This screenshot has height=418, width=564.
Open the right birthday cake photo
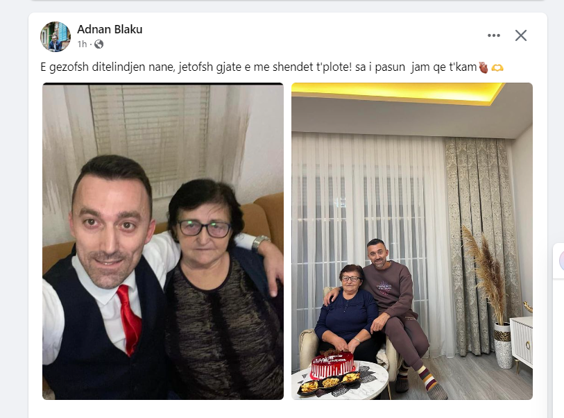click(x=412, y=241)
